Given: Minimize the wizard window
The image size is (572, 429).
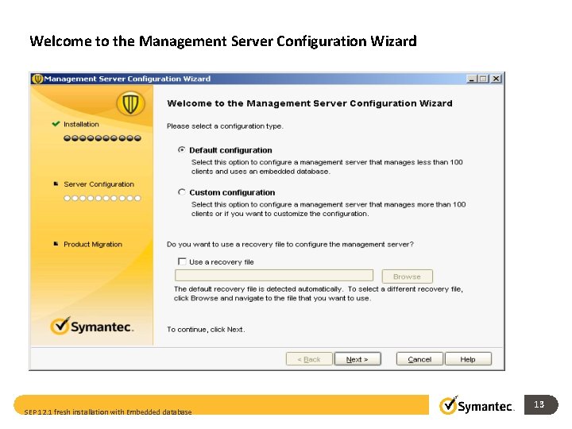Looking at the screenshot, I should 472,79.
